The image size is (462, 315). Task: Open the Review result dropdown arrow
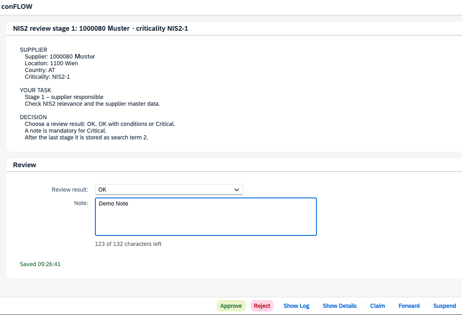tap(236, 190)
